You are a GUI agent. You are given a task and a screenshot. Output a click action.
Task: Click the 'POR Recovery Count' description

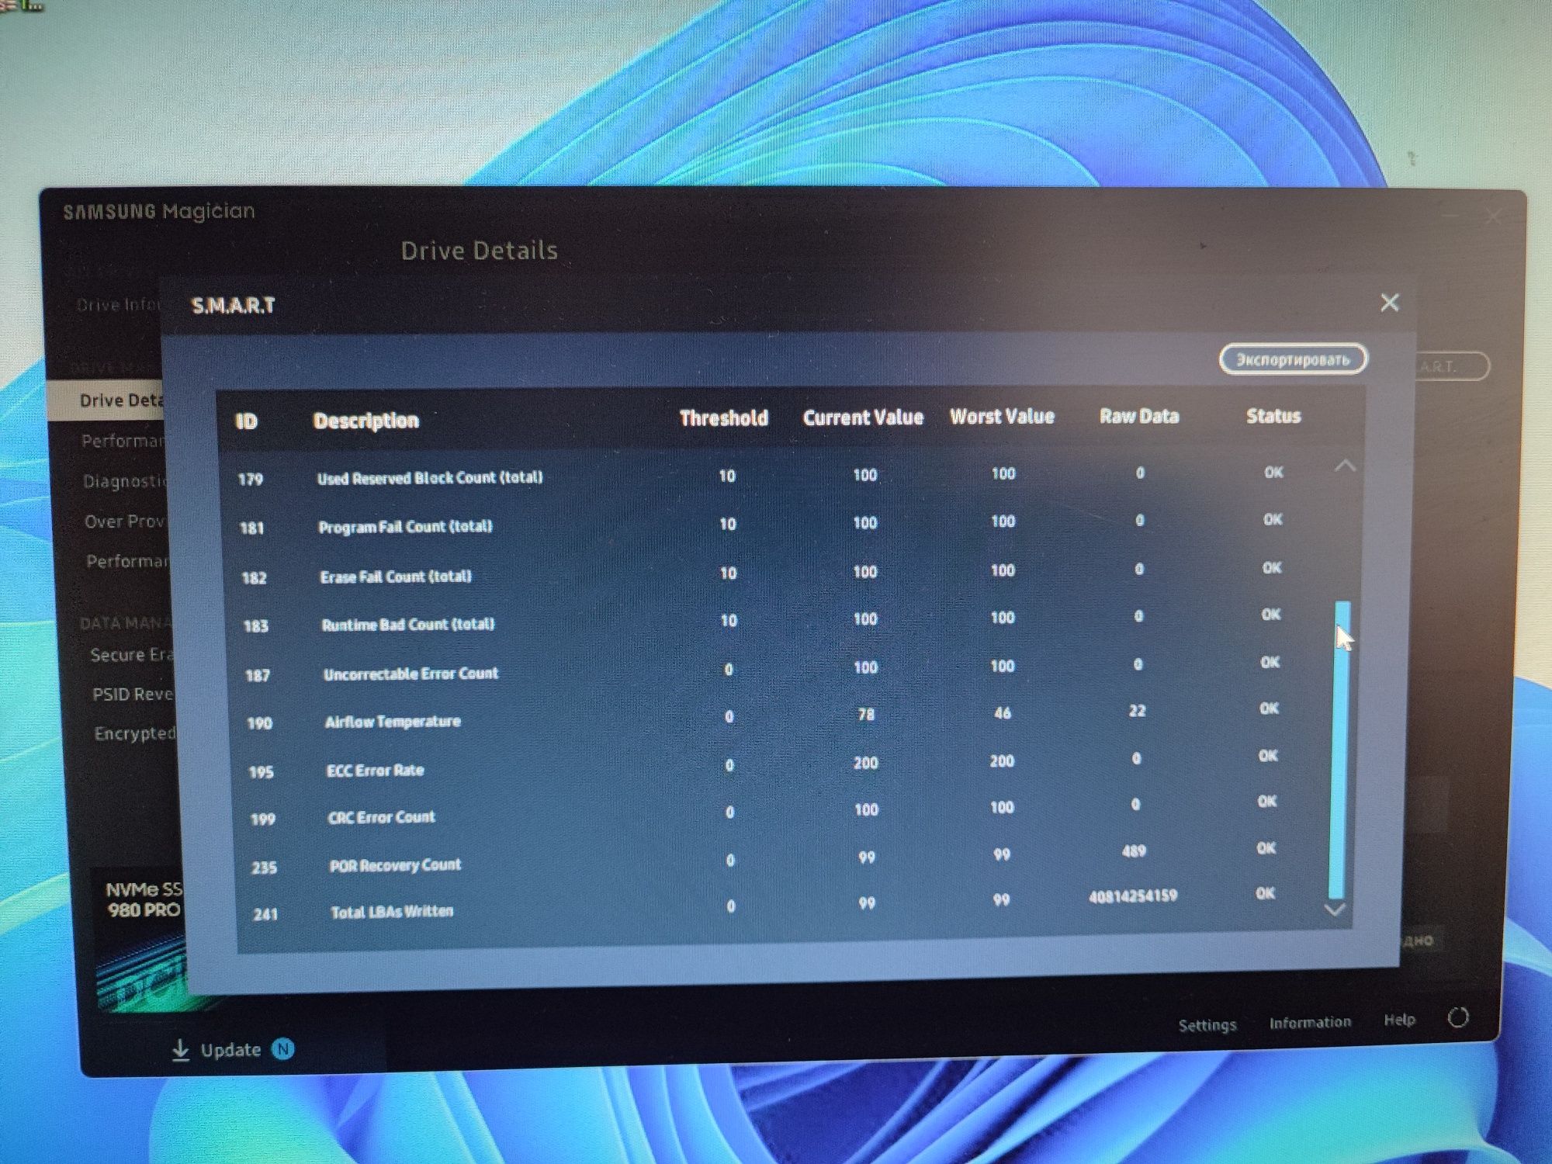click(x=395, y=865)
